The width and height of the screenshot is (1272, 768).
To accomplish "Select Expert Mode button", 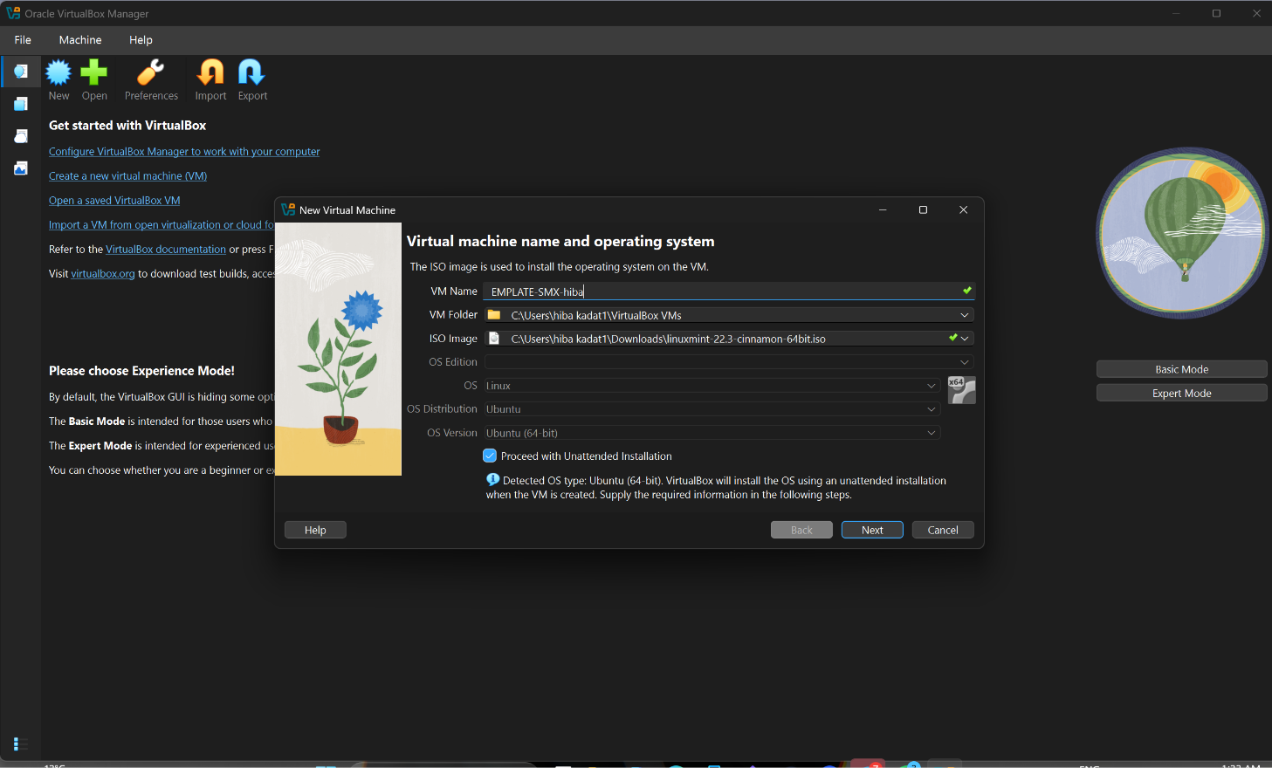I will tap(1181, 393).
